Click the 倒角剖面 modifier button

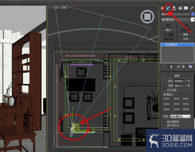coord(169,39)
